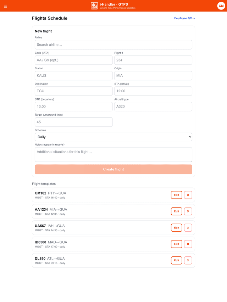
Task: Open the CM user avatar menu
Action: (221, 6)
